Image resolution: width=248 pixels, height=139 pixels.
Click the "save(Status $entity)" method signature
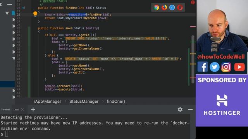(x=82, y=28)
